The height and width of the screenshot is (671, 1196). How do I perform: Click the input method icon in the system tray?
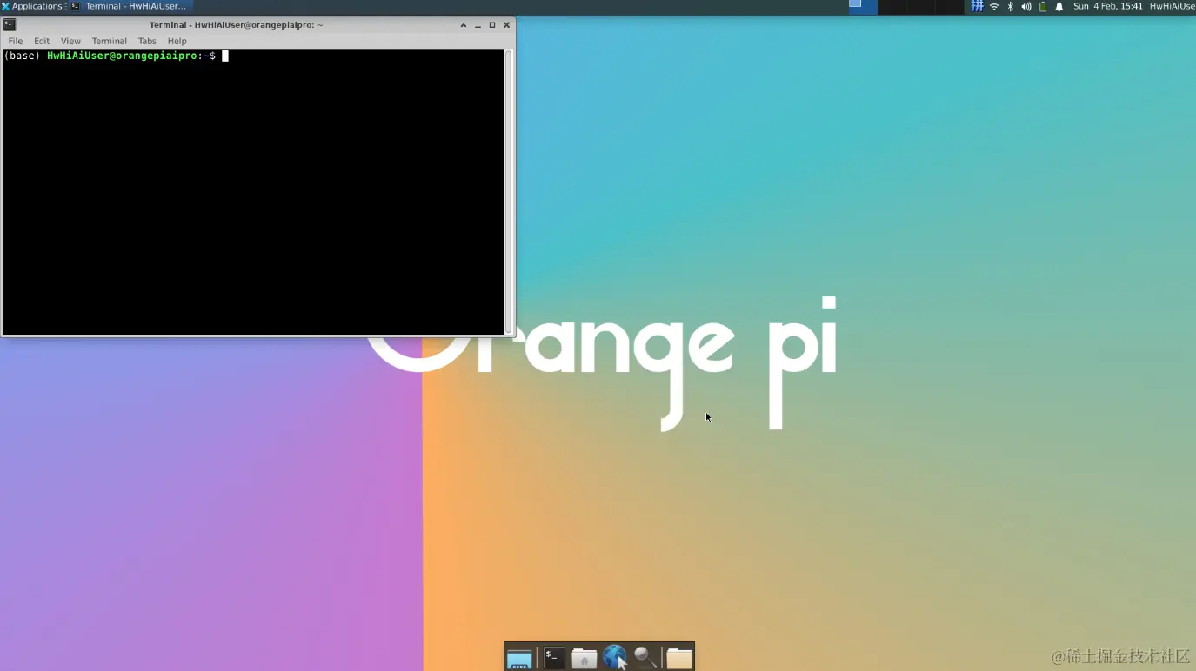(977, 6)
